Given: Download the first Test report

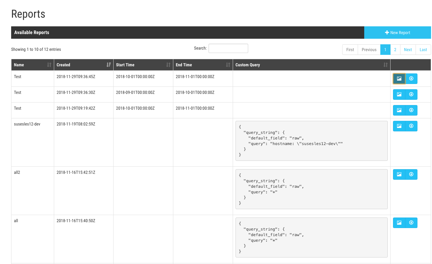Looking at the screenshot, I should click(x=411, y=79).
